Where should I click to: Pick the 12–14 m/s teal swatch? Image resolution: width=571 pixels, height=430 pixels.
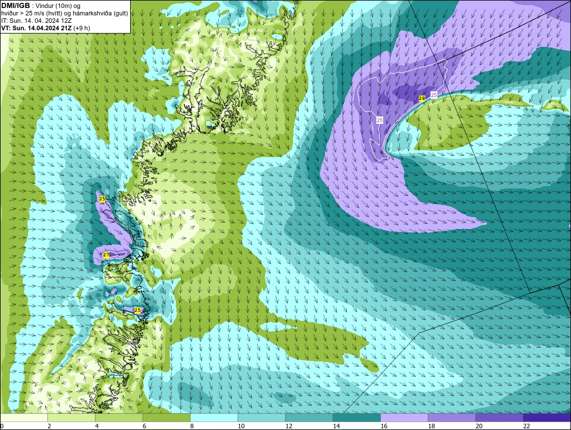pyautogui.click(x=309, y=417)
